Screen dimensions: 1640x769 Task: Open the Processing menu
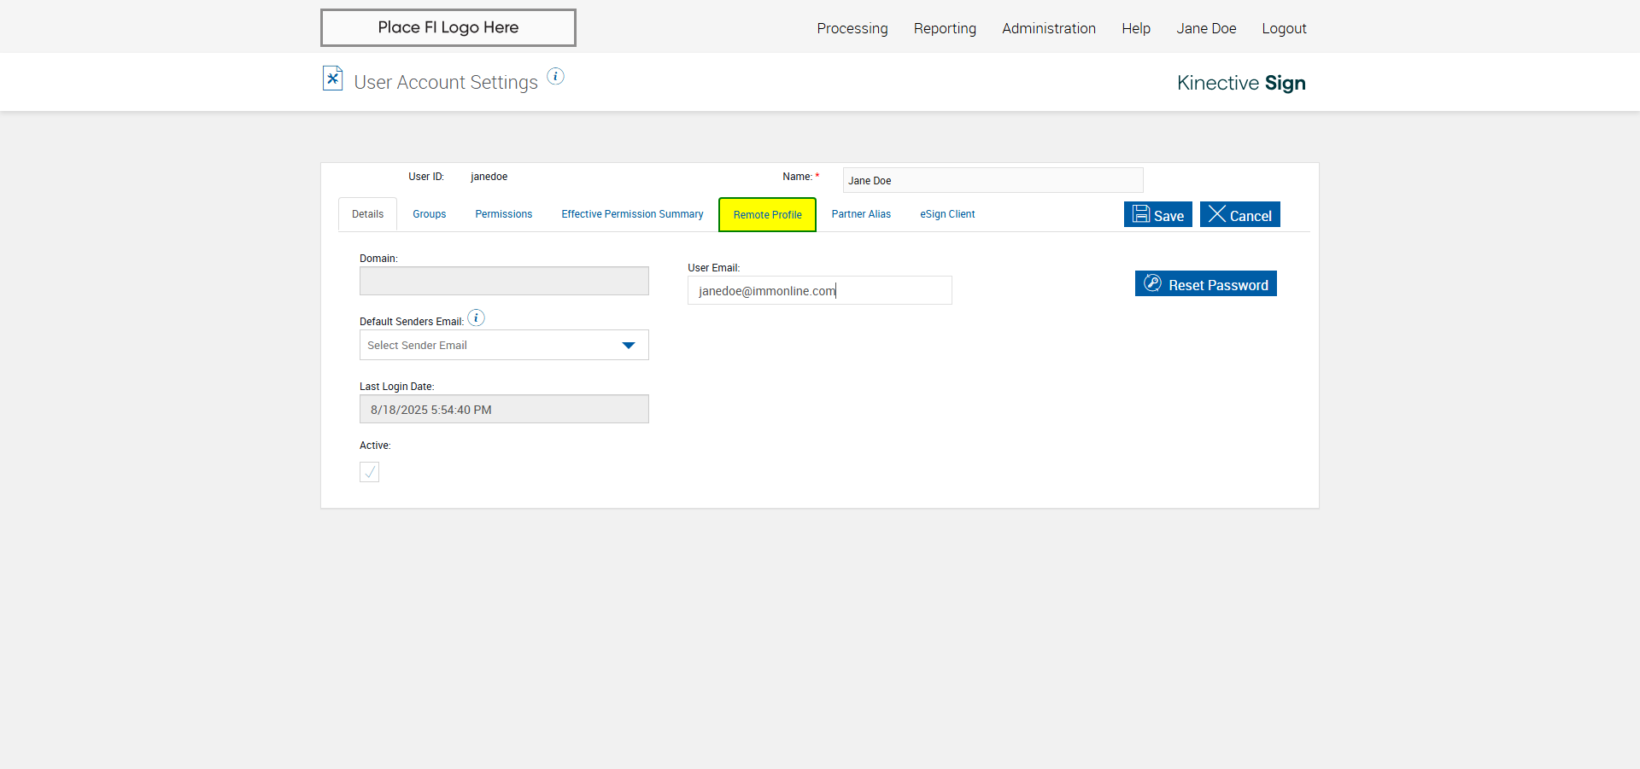point(852,28)
